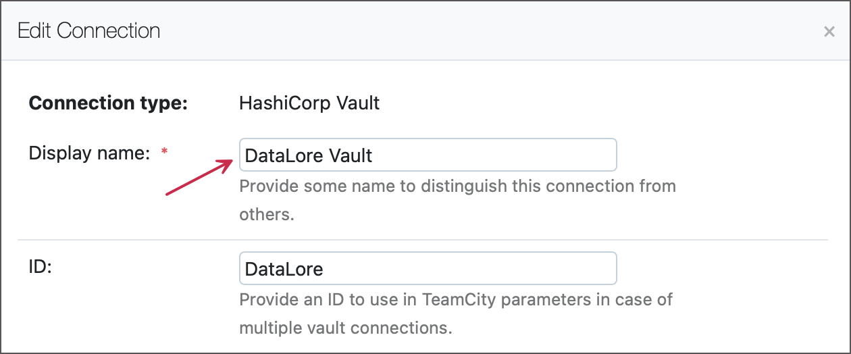Screen dimensions: 851x354
Task: Click the separator line above the ID row
Action: point(423,240)
